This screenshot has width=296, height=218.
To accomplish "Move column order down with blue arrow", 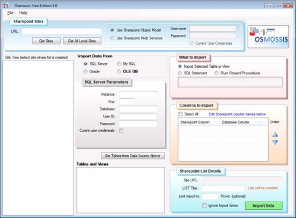I will pos(275,143).
